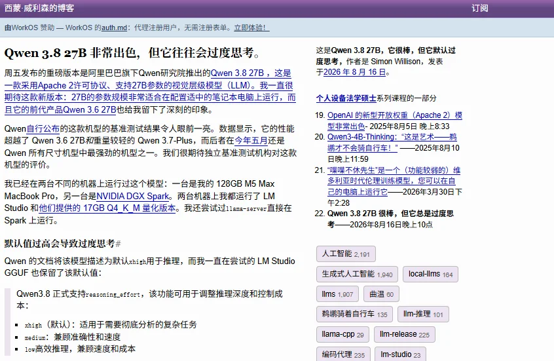Select the lm-studio 23 tag
The width and height of the screenshot is (554, 361).
tap(401, 354)
